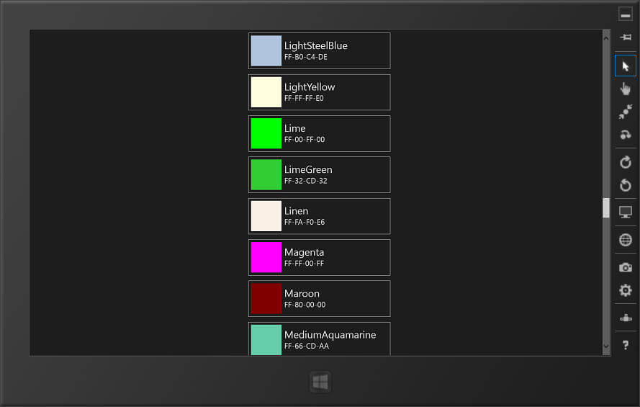640x407 pixels.
Task: Toggle always-on-top pin icon
Action: [626, 37]
